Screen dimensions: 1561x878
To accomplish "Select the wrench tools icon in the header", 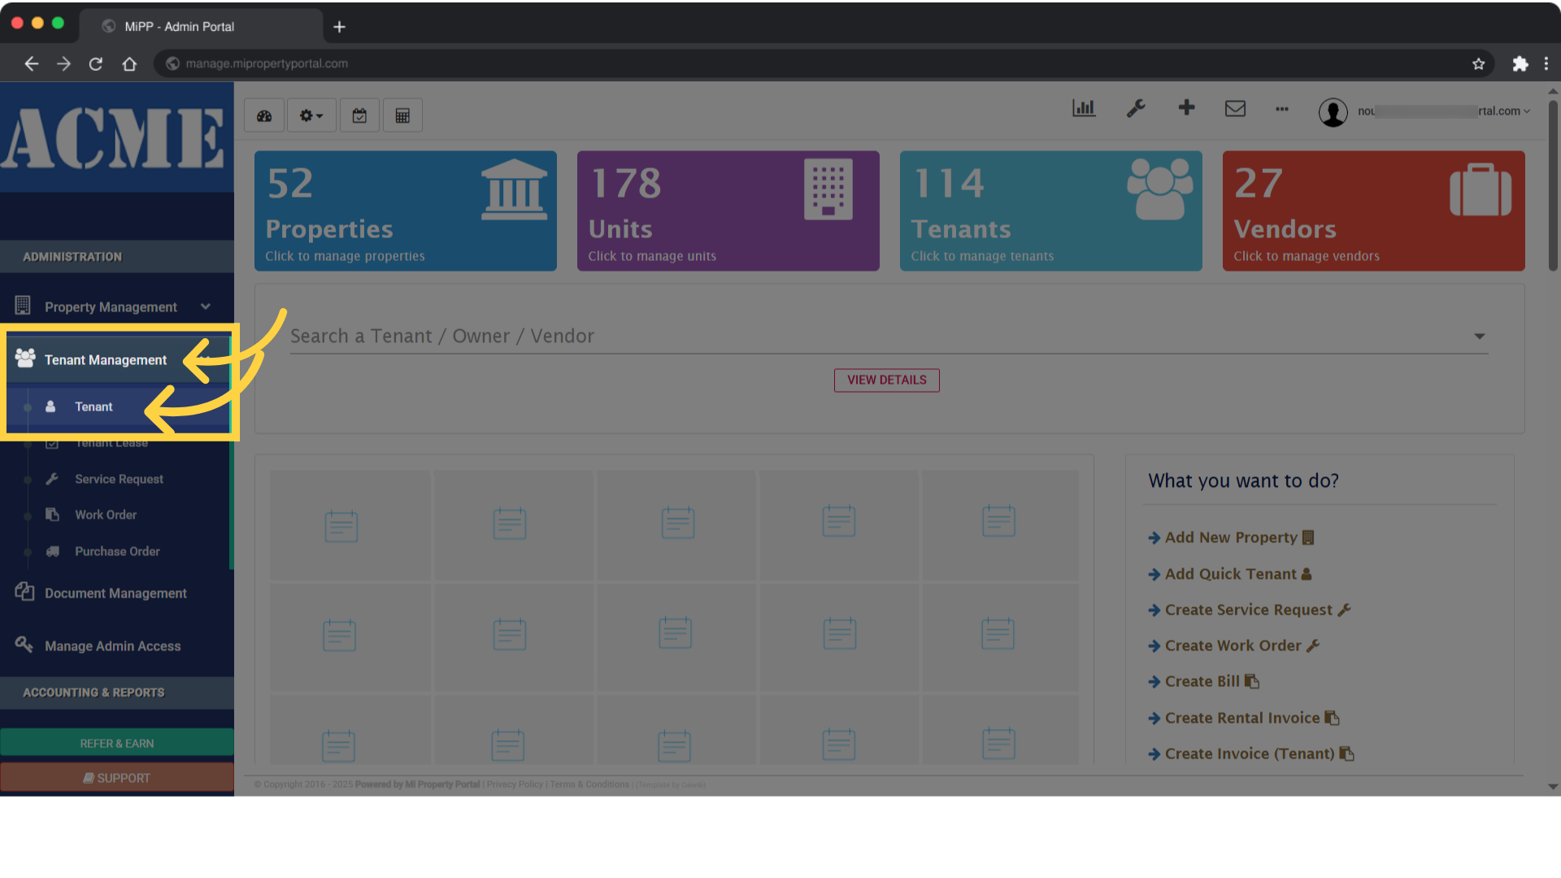I will tap(1137, 108).
